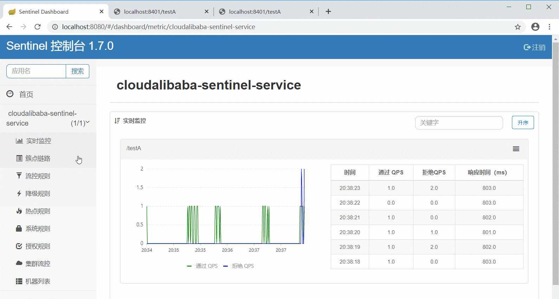Viewport: 559px width, 299px height.
Task: Click the 应用名 app name search field
Action: click(x=36, y=71)
